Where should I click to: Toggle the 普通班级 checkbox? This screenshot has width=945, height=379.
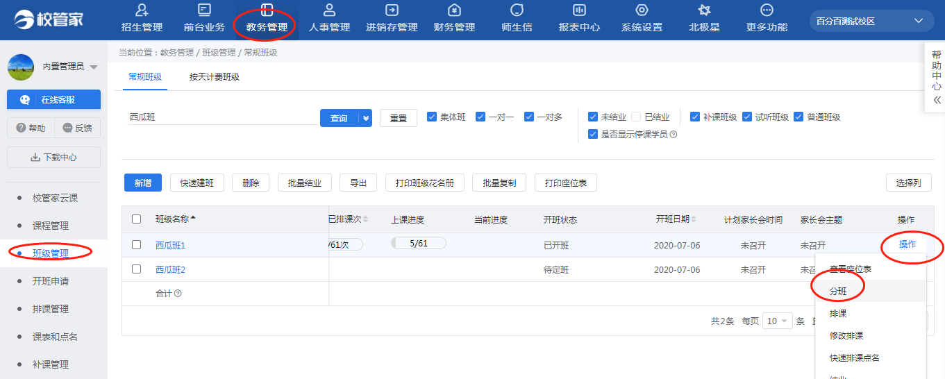coord(798,117)
